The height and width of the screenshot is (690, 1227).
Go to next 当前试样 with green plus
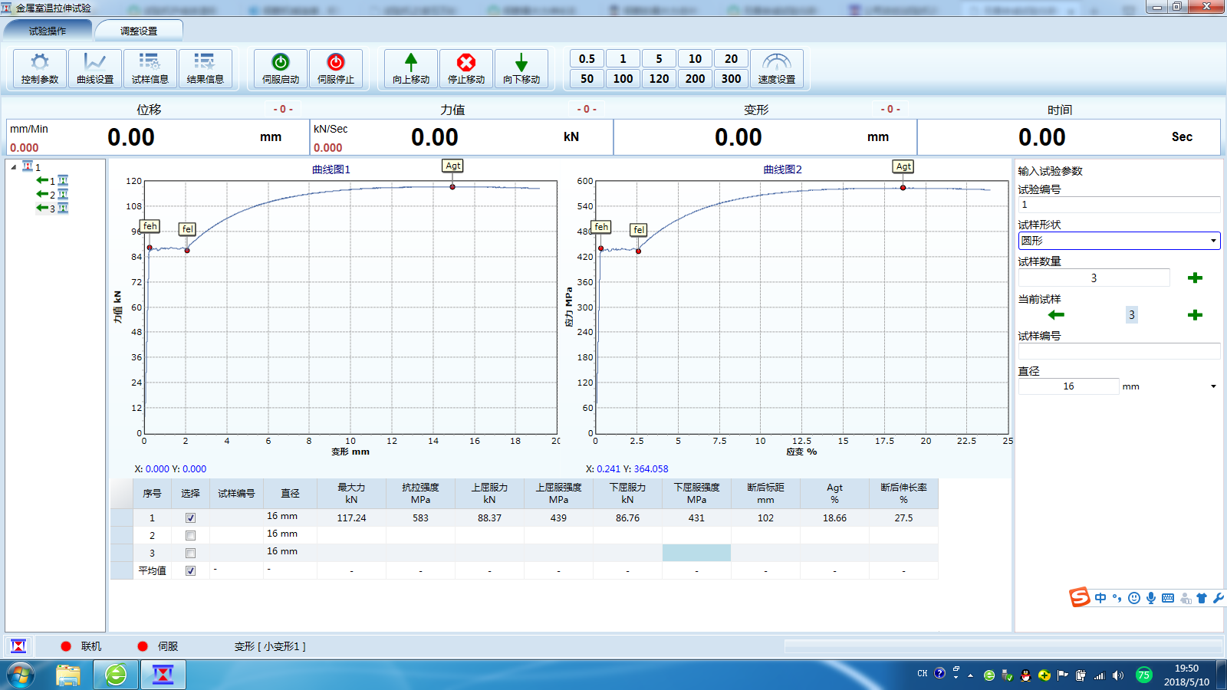(x=1195, y=315)
